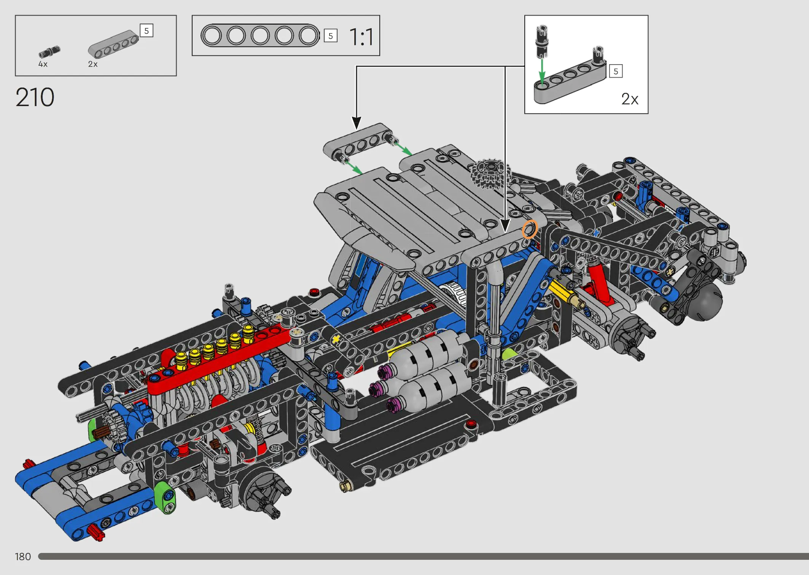Click the 1:1 scale beam with five holes
The image size is (809, 575).
click(260, 36)
